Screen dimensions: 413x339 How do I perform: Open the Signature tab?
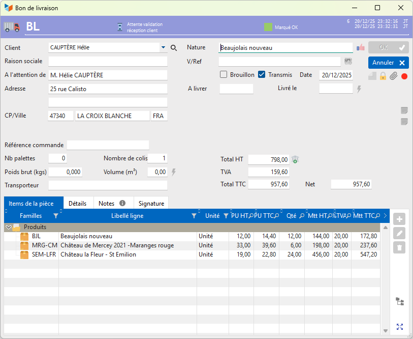click(151, 203)
